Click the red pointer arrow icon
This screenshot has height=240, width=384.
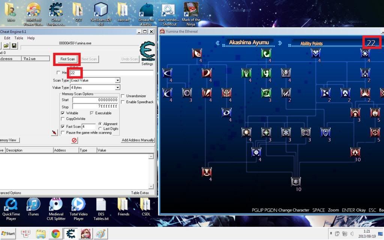coord(54,132)
